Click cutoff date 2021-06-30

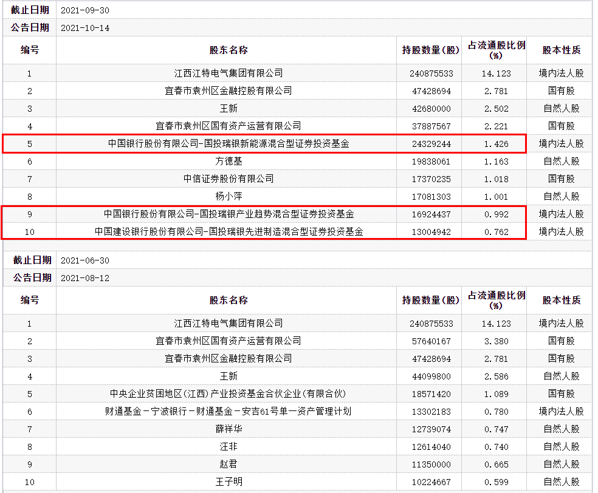tap(85, 260)
